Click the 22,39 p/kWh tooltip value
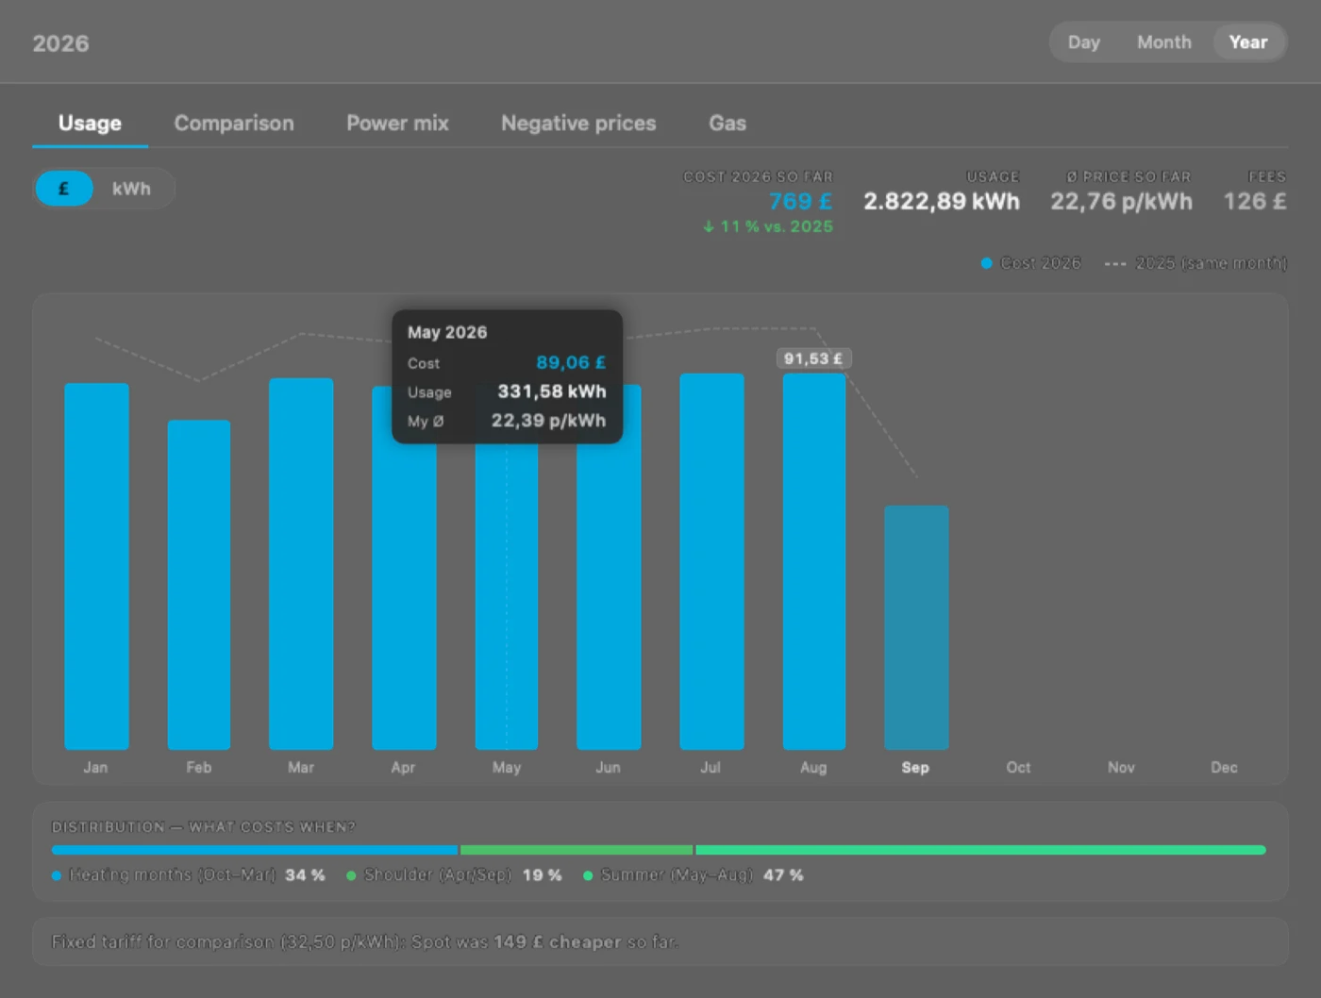This screenshot has width=1321, height=998. click(548, 421)
